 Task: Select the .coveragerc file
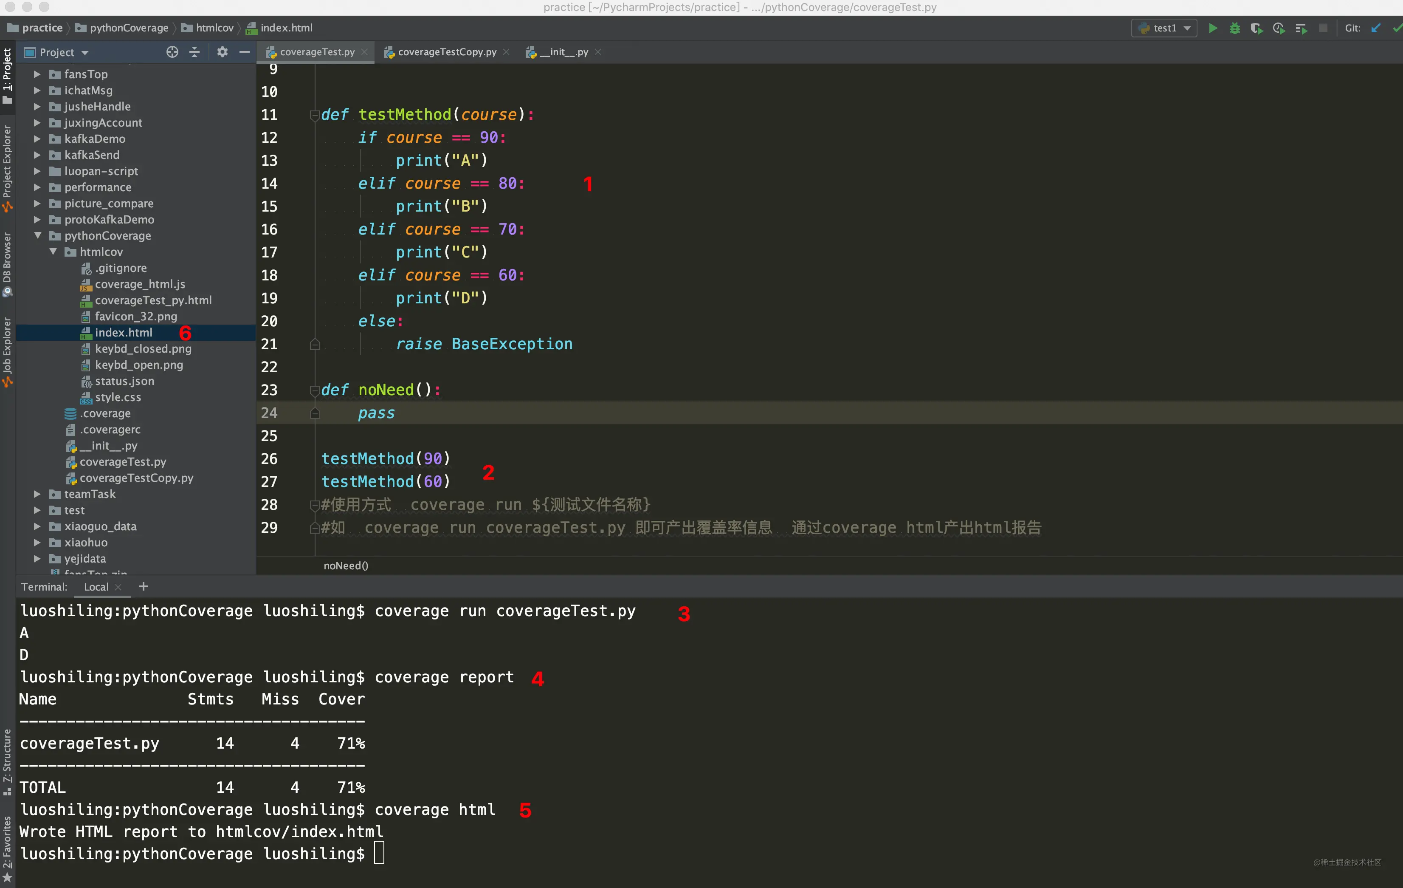click(x=110, y=430)
